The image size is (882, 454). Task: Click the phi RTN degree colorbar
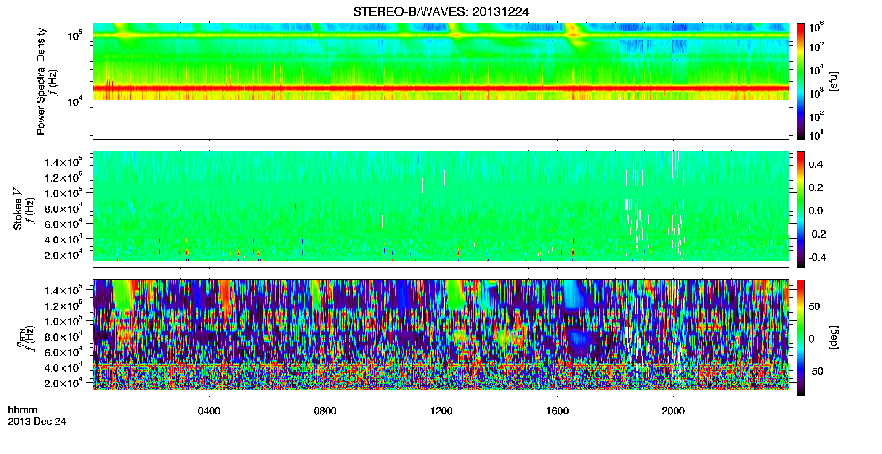tap(801, 338)
